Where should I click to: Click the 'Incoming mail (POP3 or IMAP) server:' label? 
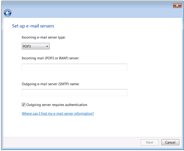click(x=51, y=58)
